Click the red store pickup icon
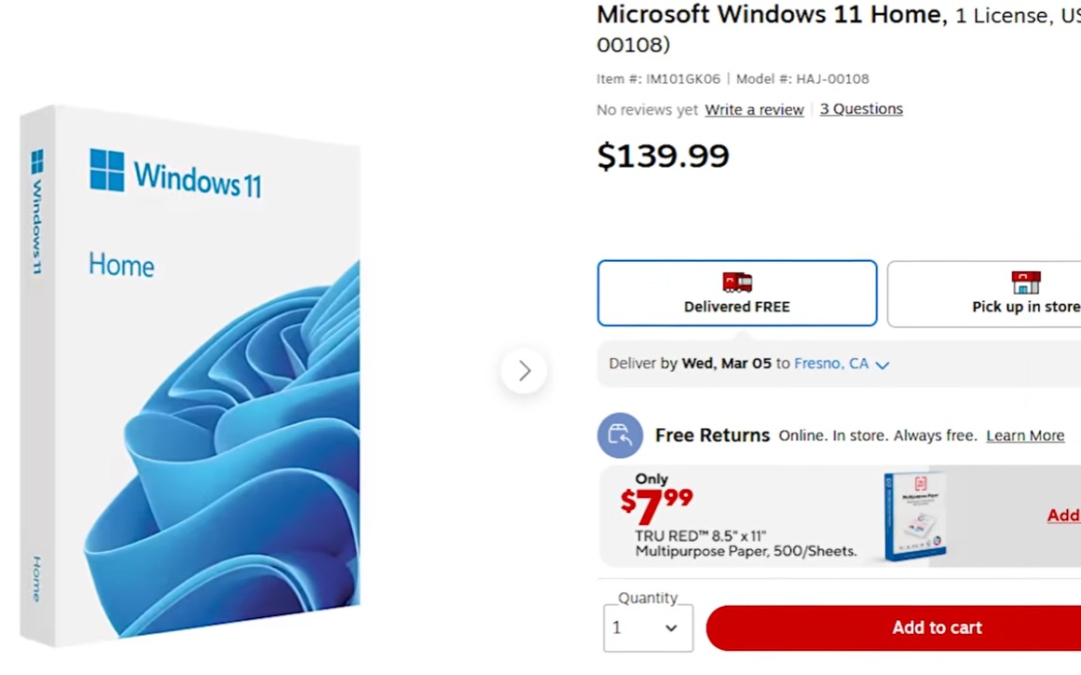 click(x=1025, y=282)
